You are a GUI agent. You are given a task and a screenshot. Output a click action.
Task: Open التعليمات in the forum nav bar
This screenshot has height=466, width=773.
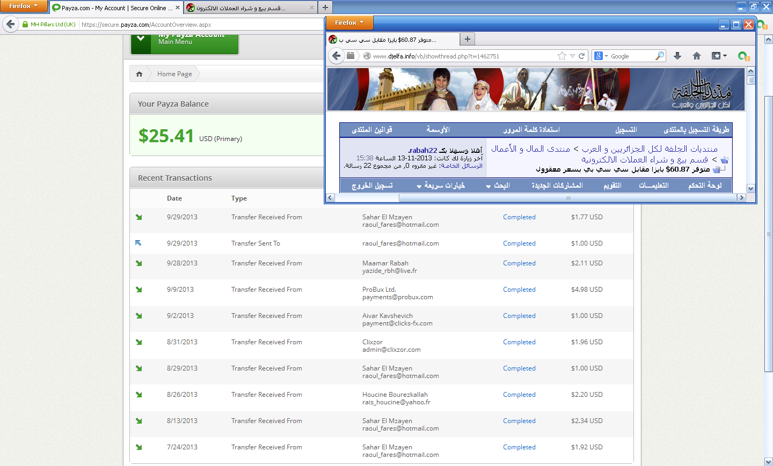(654, 186)
